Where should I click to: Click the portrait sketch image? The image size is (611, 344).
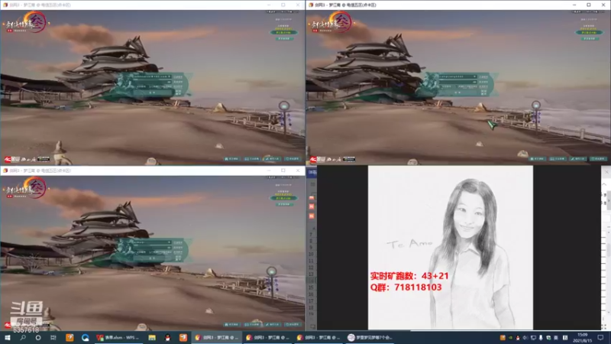click(451, 248)
